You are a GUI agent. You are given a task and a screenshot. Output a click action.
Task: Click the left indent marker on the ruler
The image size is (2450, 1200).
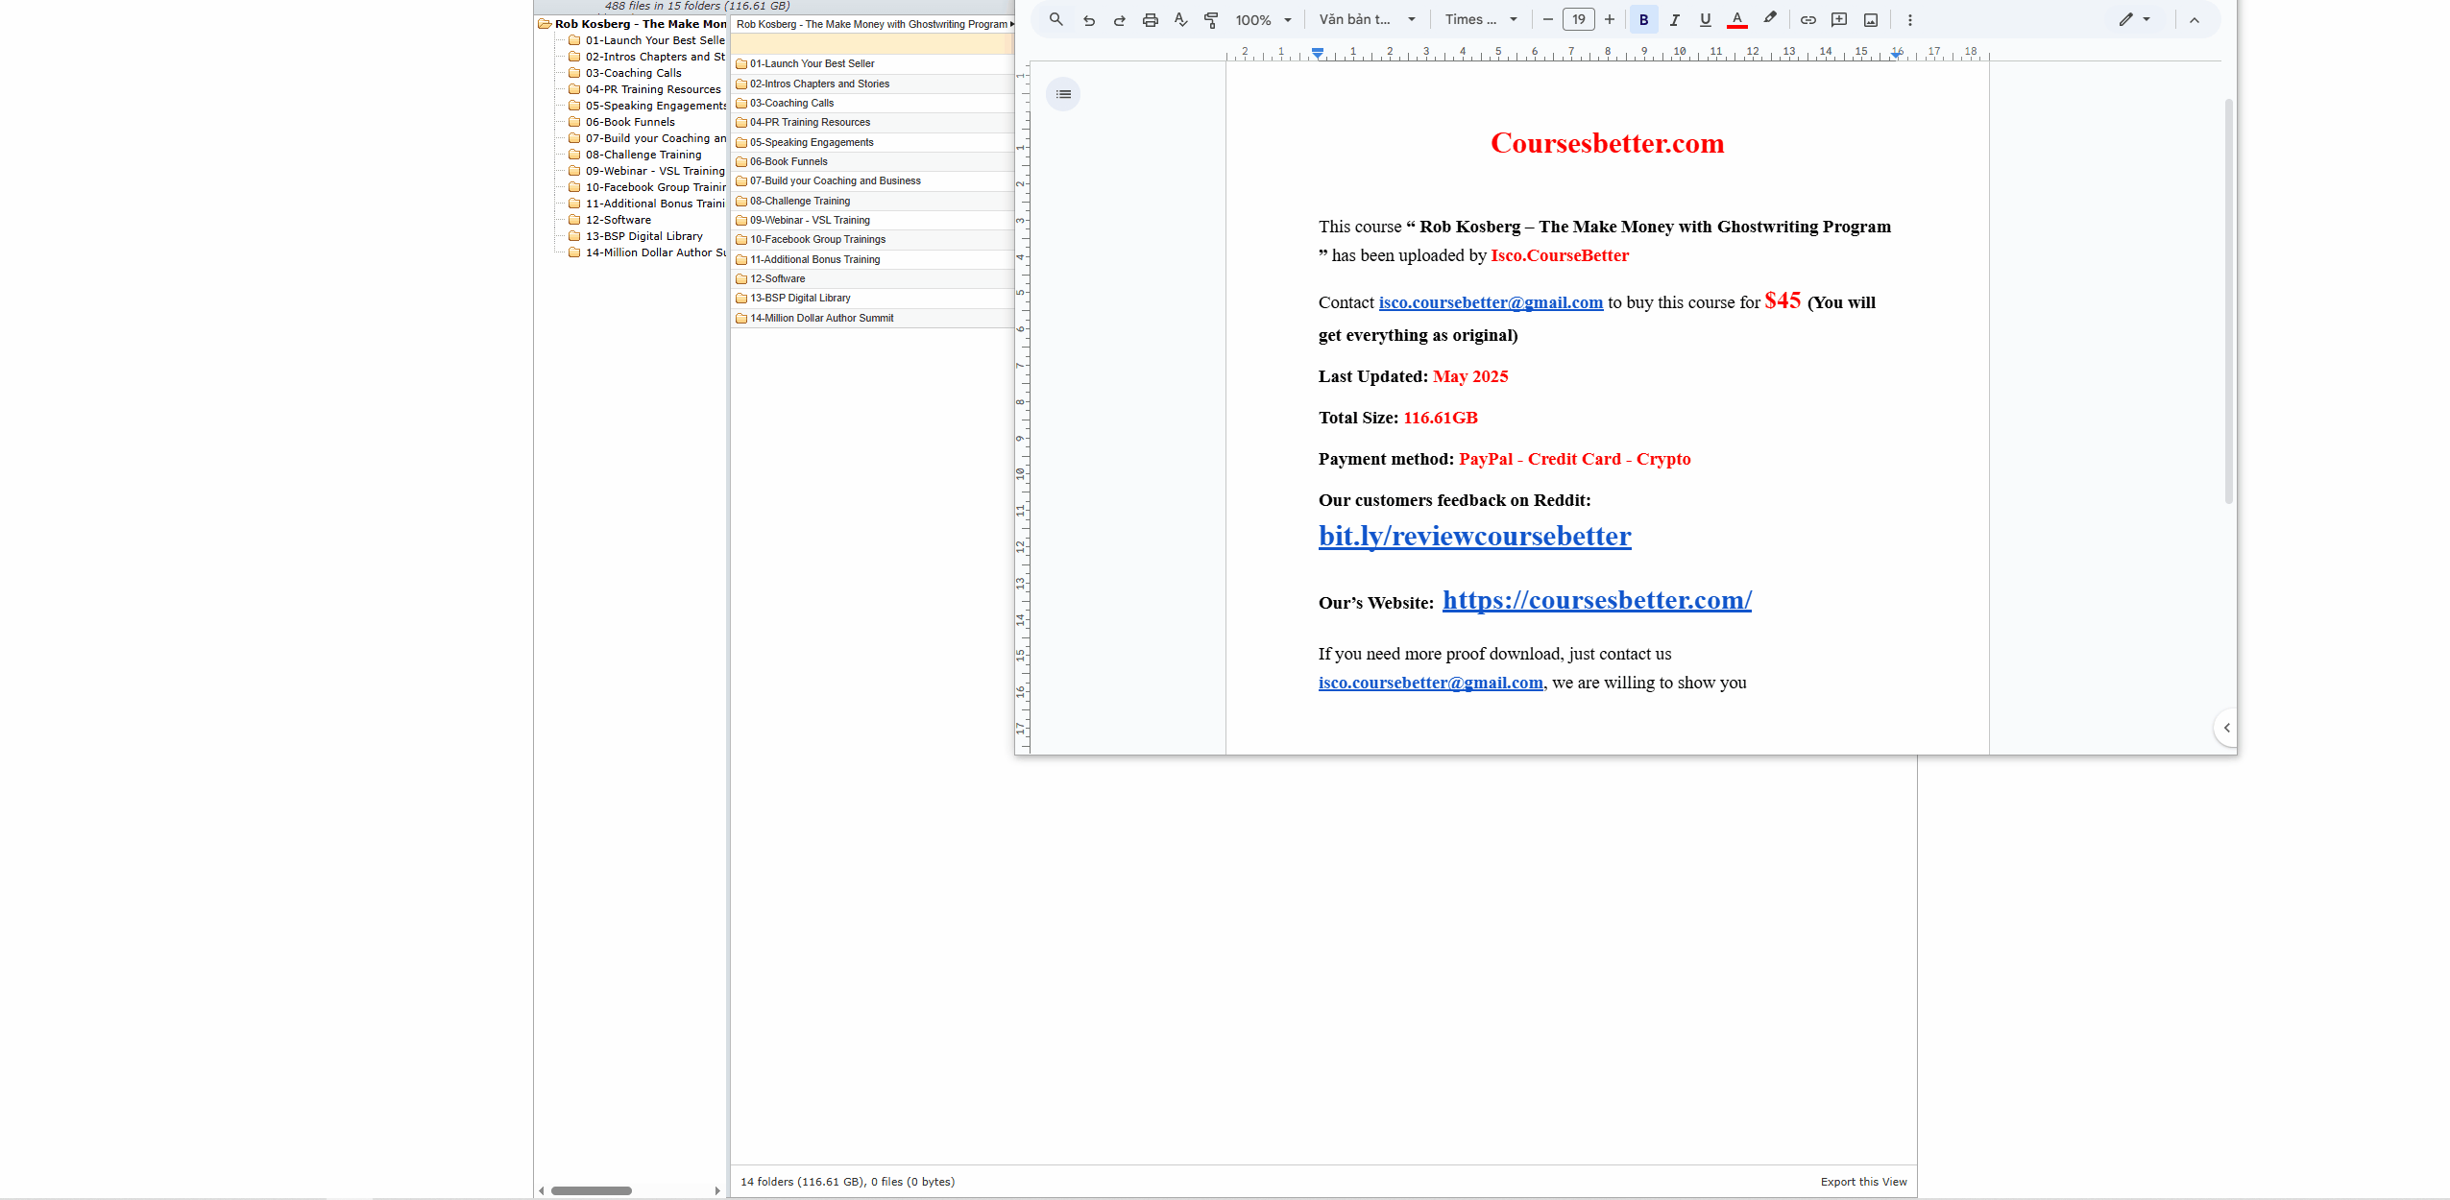(x=1318, y=52)
